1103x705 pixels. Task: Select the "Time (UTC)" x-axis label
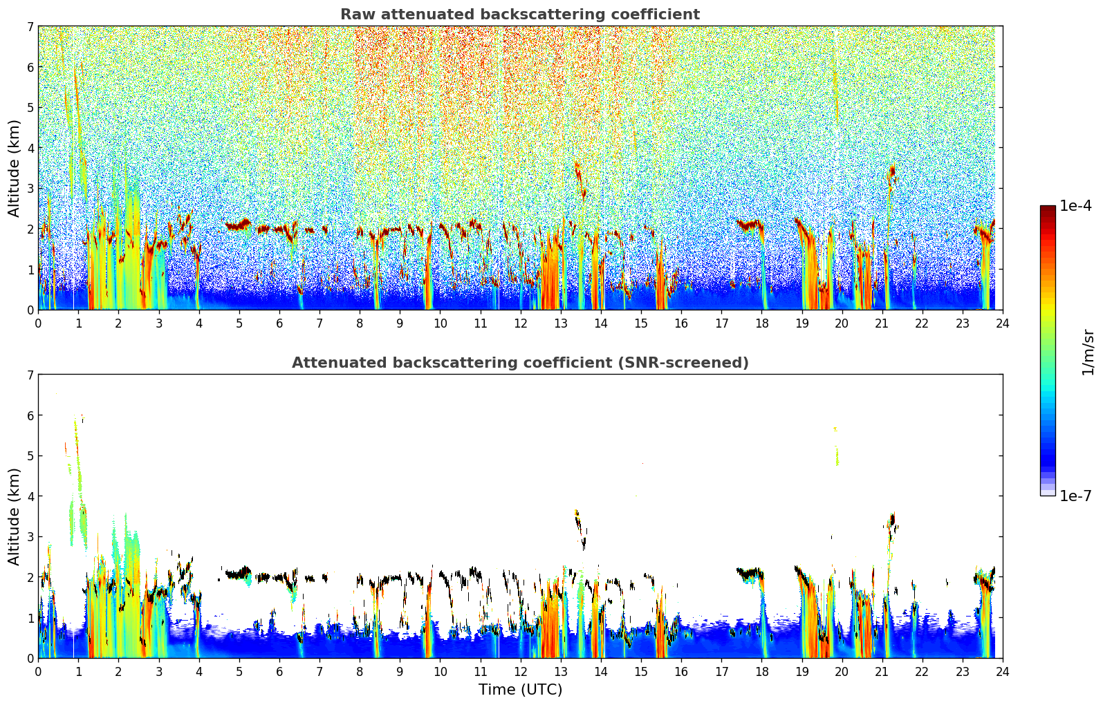click(520, 690)
